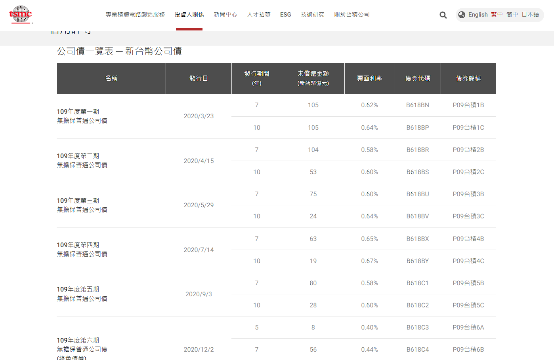Click the 名稱 column header
The image size is (554, 360).
[111, 78]
